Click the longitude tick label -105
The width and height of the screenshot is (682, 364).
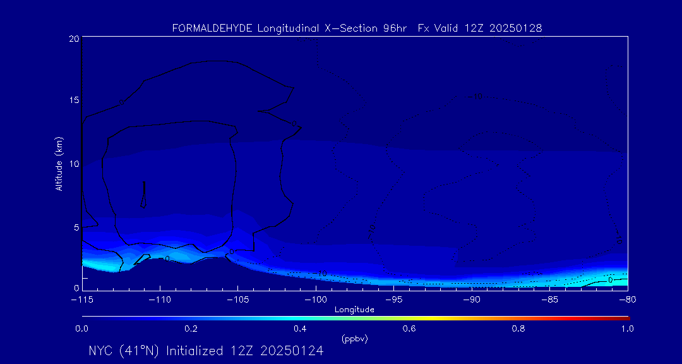[x=237, y=300]
